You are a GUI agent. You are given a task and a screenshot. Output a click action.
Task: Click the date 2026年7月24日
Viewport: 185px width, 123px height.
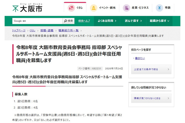coord(114,69)
